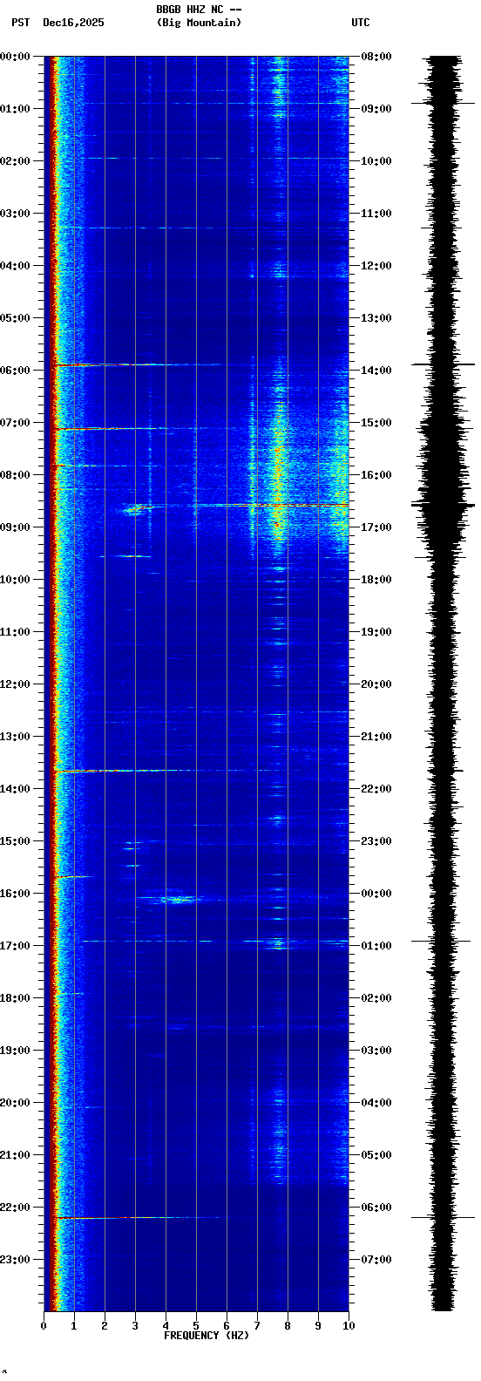Viewport: 481px width, 1381px height.
Task: Click the frequency axis '9' tick label
Action: [x=318, y=1326]
